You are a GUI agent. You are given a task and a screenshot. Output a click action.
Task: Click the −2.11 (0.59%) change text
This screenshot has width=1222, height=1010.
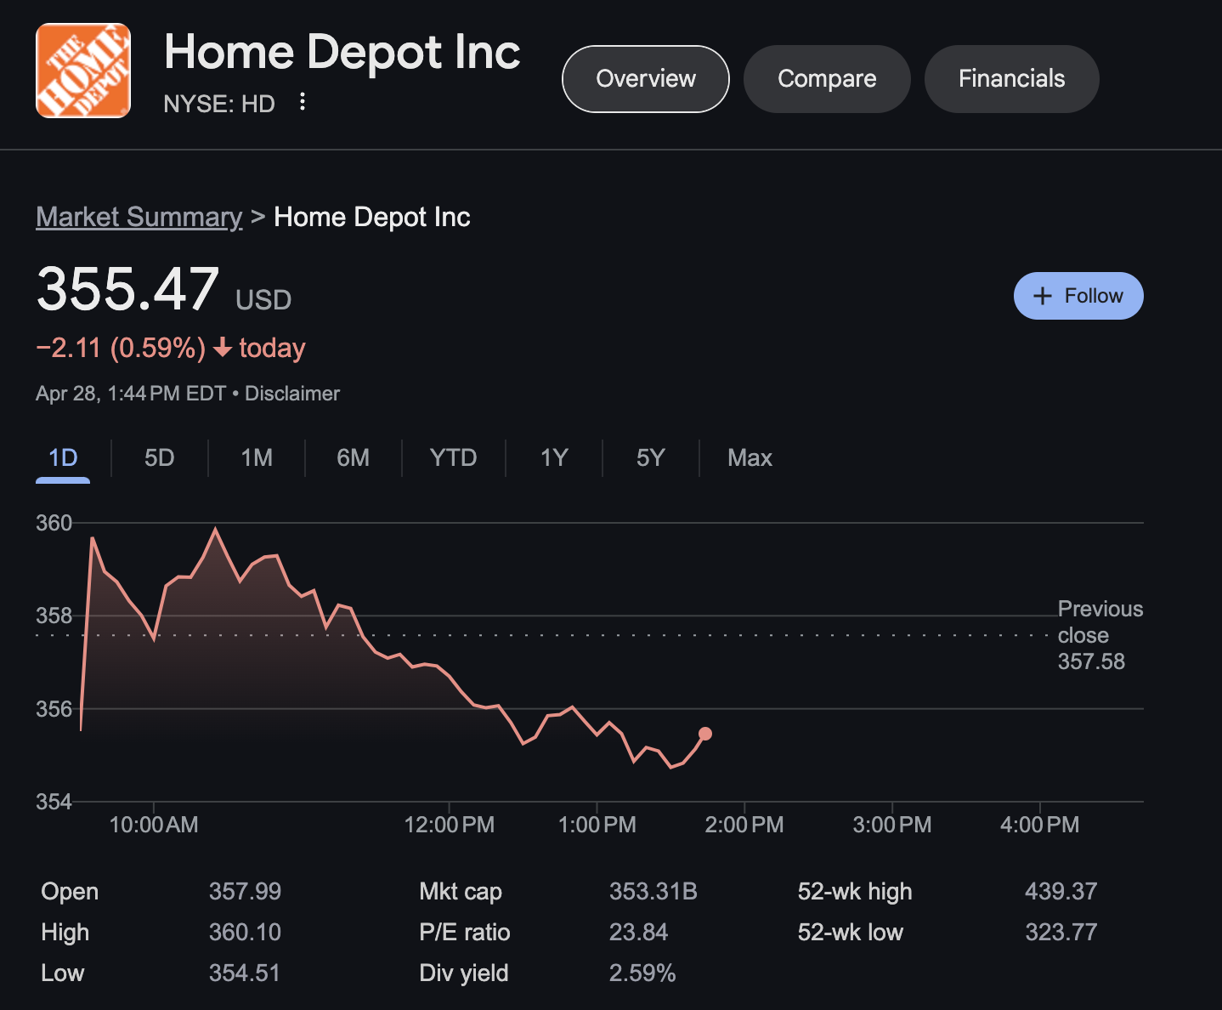121,348
